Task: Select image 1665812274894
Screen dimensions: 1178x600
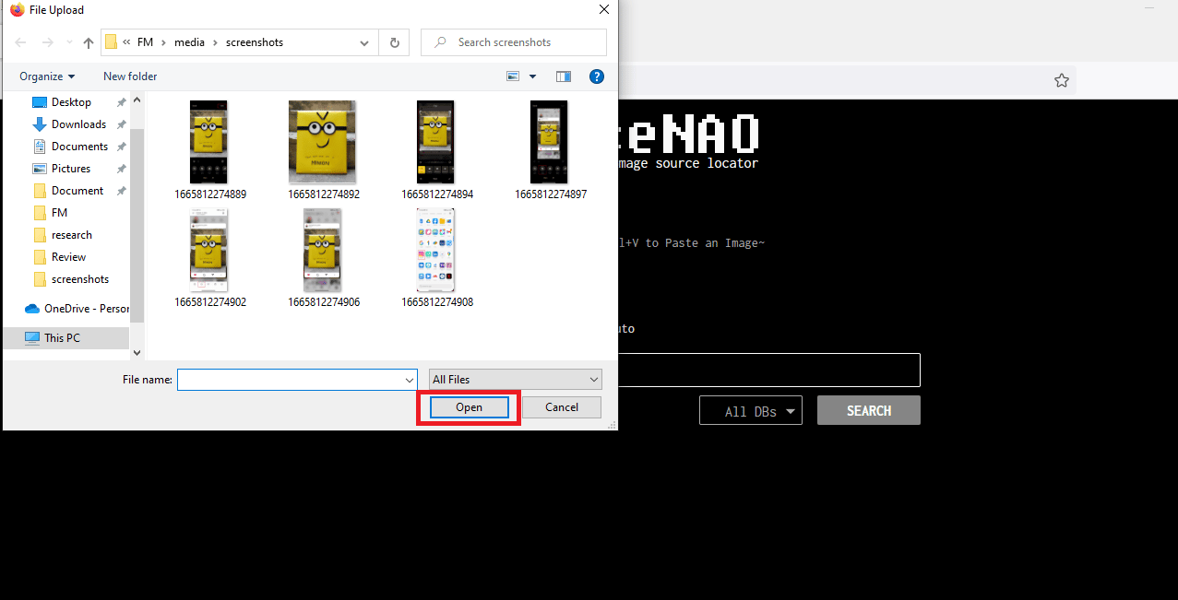Action: coord(436,150)
